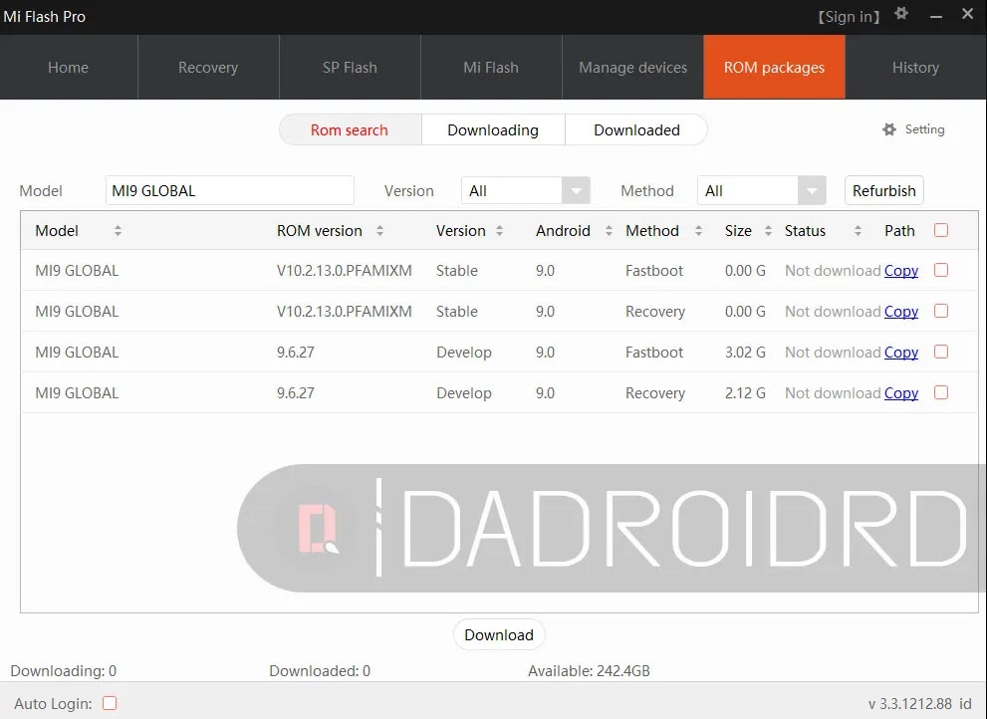Switch to the Downloading tab

tap(493, 129)
